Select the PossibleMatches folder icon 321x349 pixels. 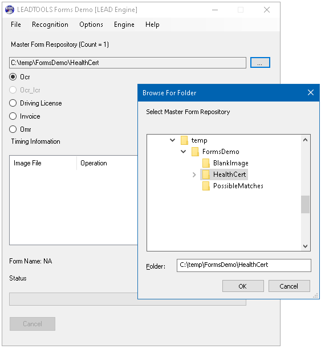(x=206, y=186)
